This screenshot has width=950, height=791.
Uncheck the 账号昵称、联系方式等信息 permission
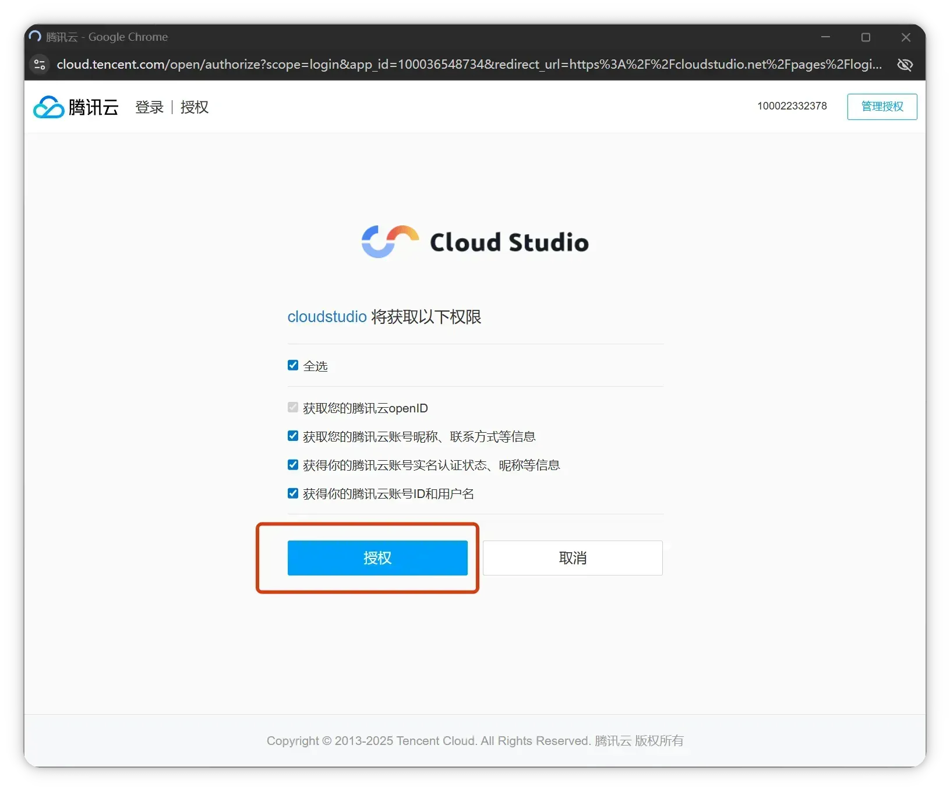point(293,436)
